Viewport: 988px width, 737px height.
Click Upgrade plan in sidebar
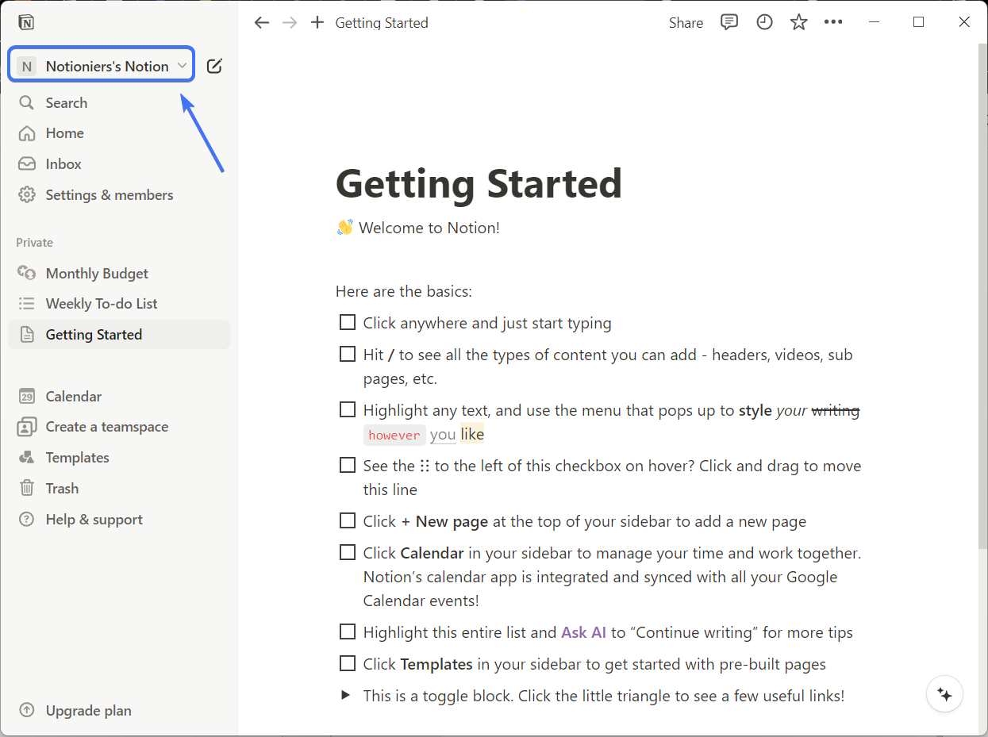click(88, 710)
